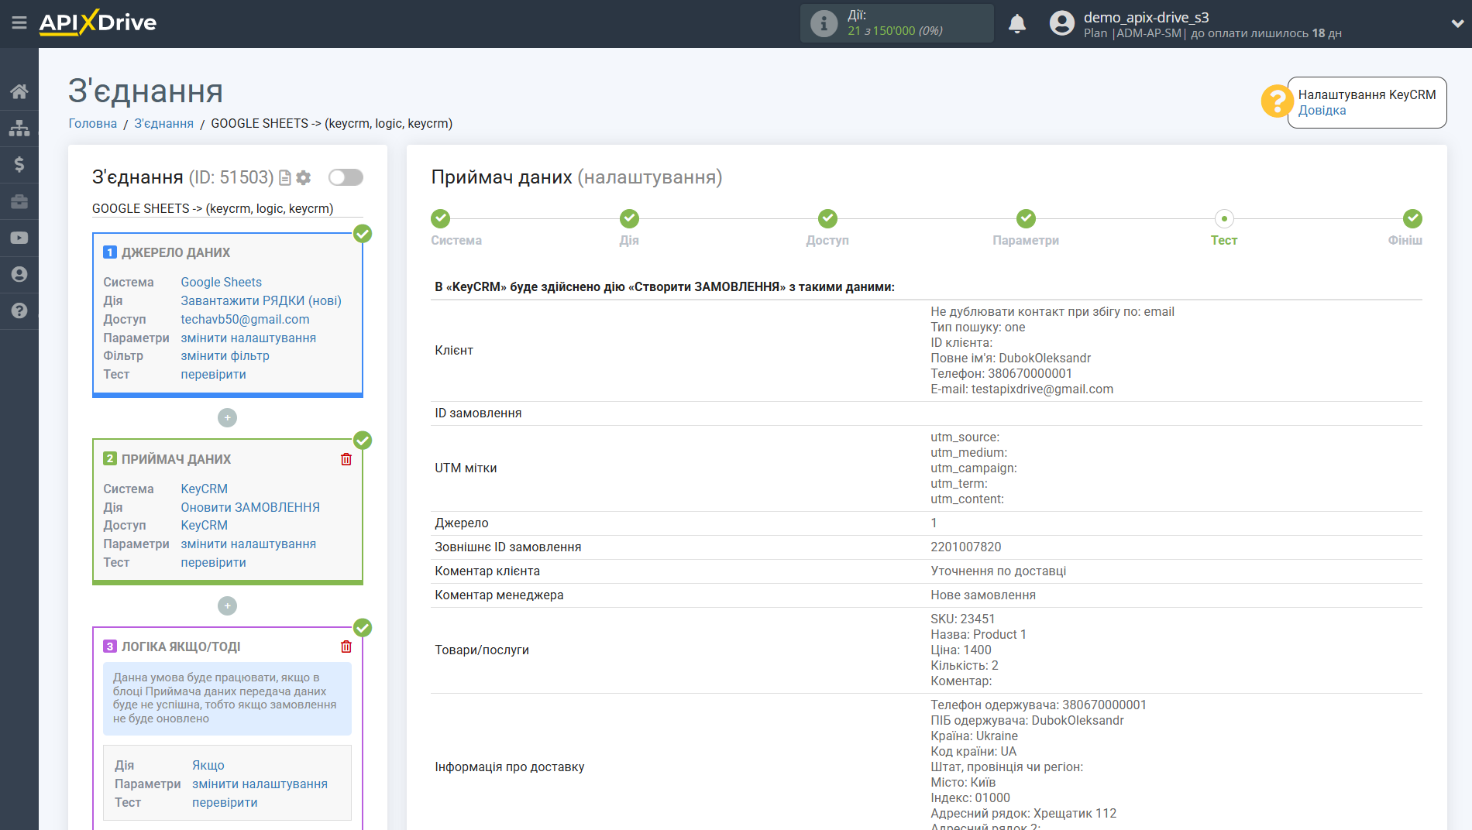Click KeyCRM access link in receiver

(204, 525)
